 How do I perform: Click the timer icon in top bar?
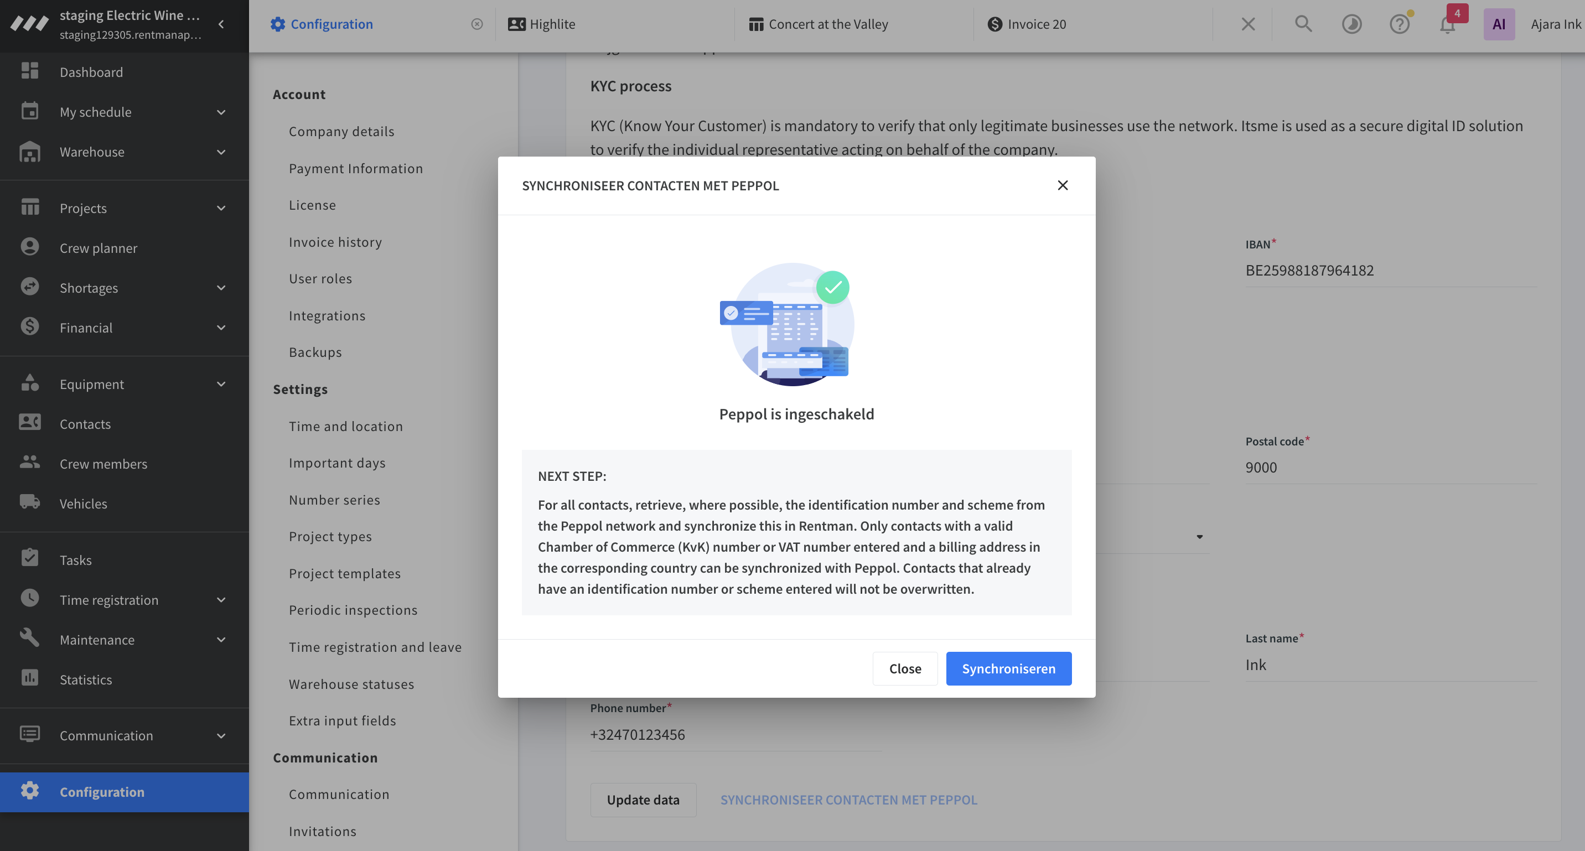tap(1351, 24)
